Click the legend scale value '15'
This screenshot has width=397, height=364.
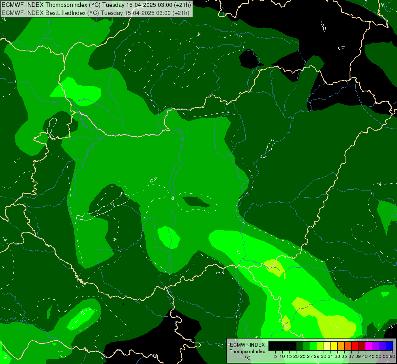point(289,356)
